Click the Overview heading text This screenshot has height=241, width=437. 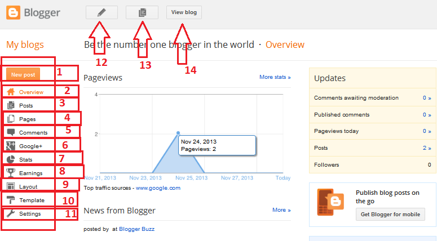(285, 44)
